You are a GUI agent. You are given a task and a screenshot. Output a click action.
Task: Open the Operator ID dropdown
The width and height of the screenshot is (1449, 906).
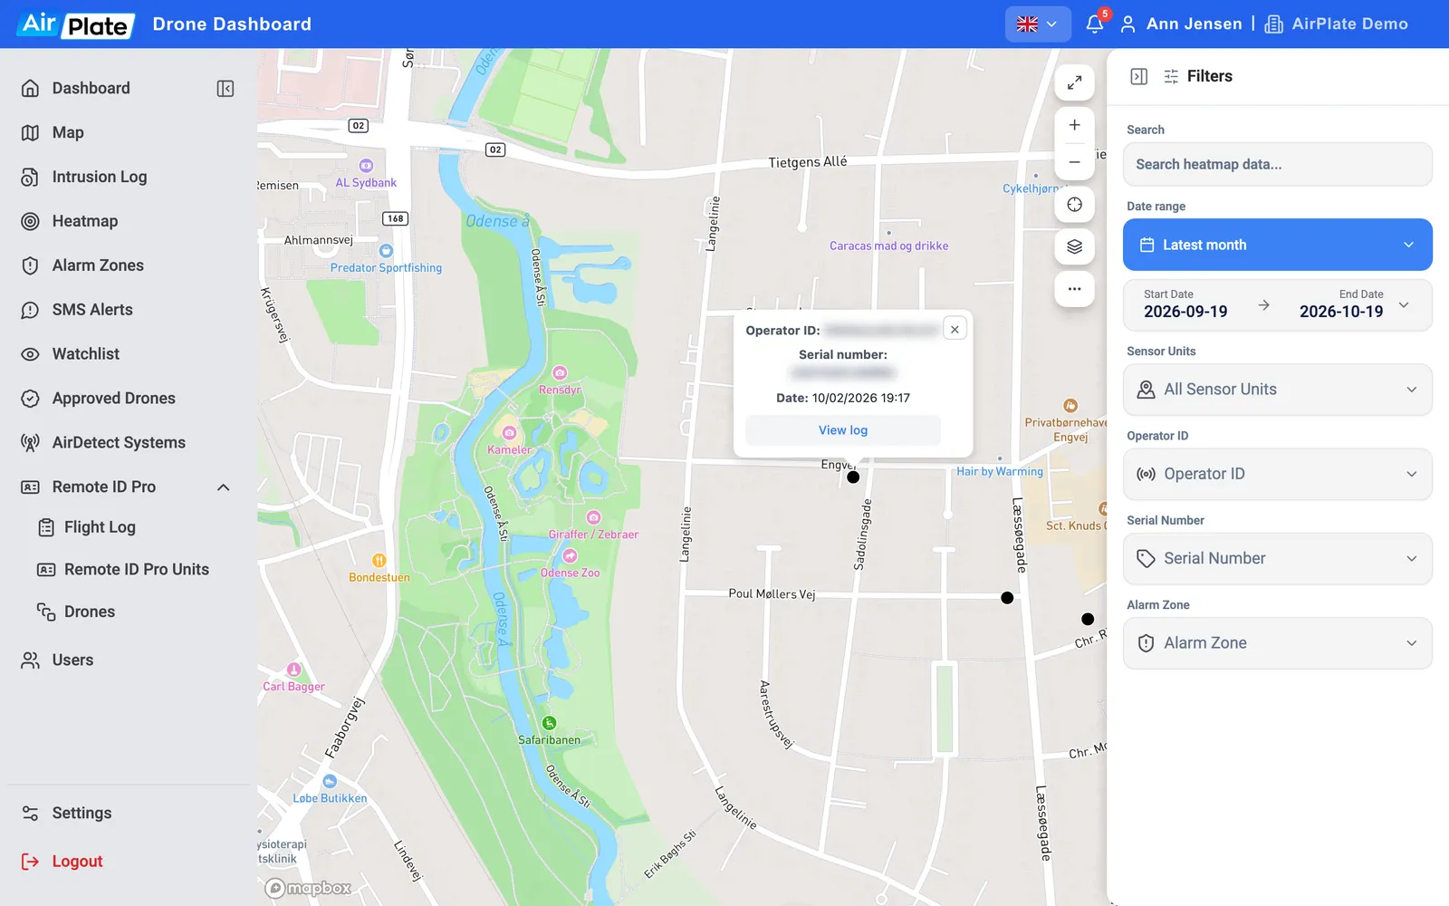(x=1277, y=474)
